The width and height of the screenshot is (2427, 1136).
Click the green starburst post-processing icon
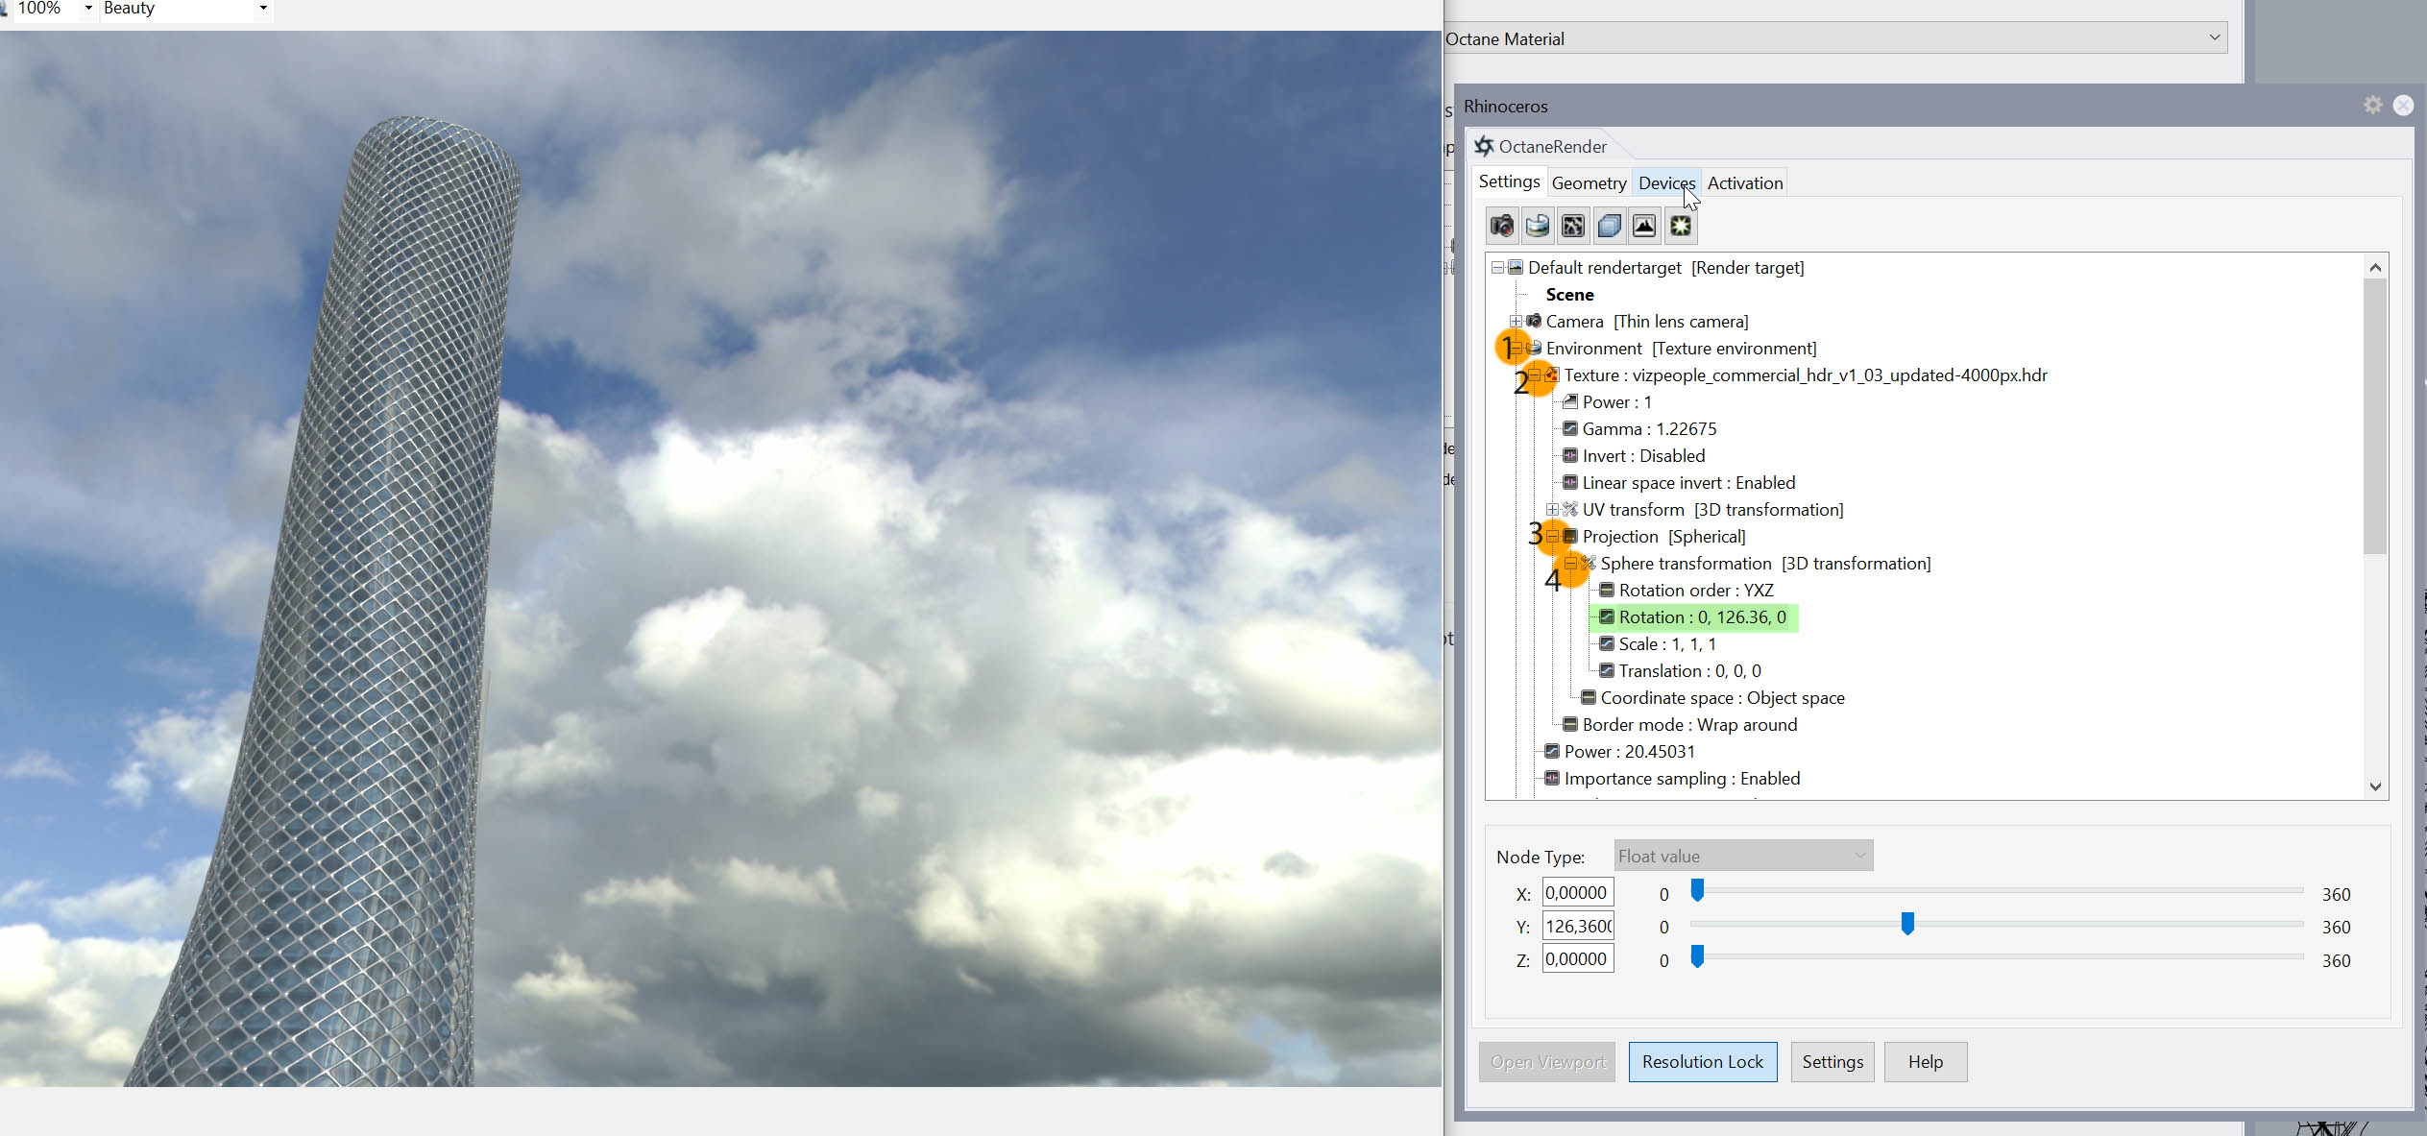(x=1680, y=226)
